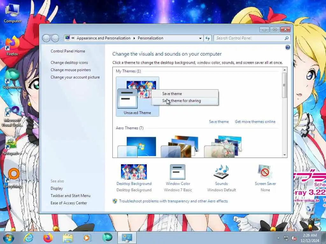Viewport: 326px width, 244px height.
Task: Select the Characters Aero theme thumbnail
Action: tap(223, 146)
